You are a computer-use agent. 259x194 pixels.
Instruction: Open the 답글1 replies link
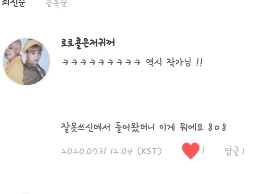[234, 151]
